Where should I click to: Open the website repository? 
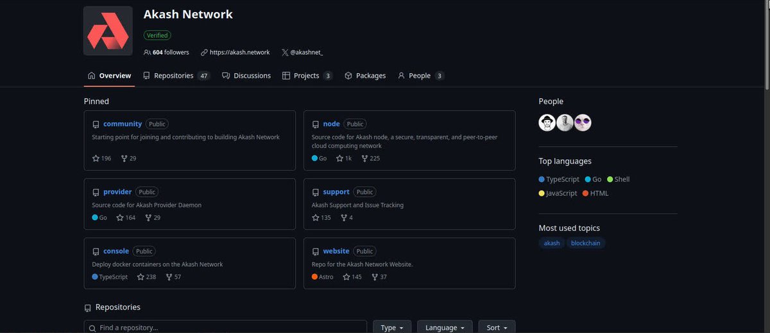336,252
